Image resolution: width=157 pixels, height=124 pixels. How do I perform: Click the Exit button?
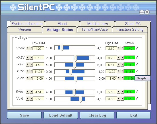[x=133, y=115]
